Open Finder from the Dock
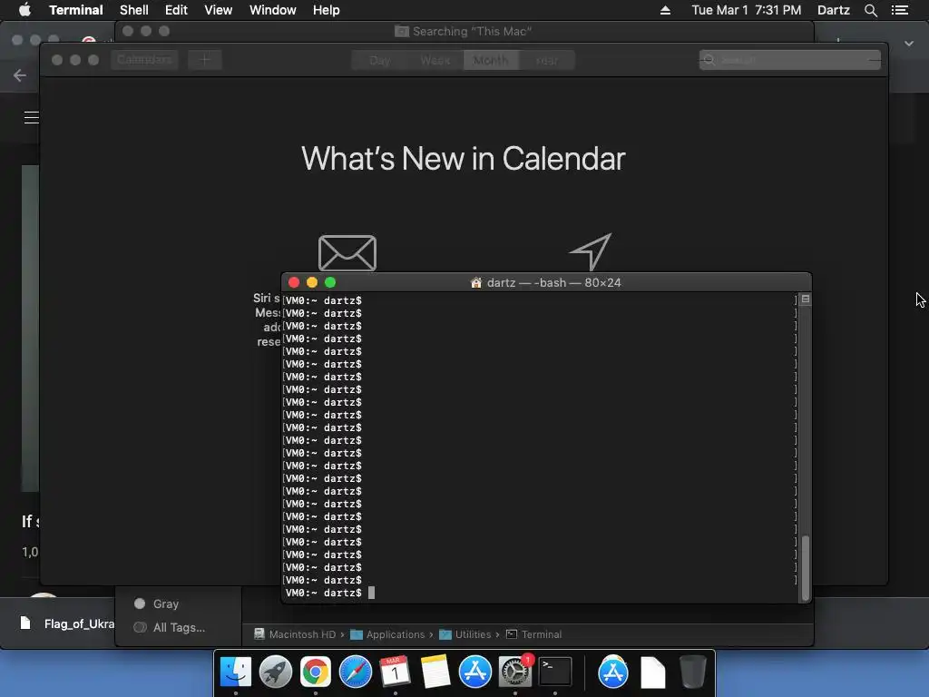 point(236,672)
